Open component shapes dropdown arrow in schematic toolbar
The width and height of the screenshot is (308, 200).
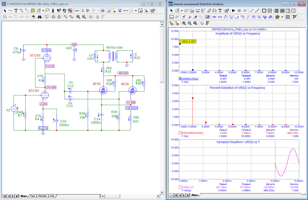click(x=43, y=10)
